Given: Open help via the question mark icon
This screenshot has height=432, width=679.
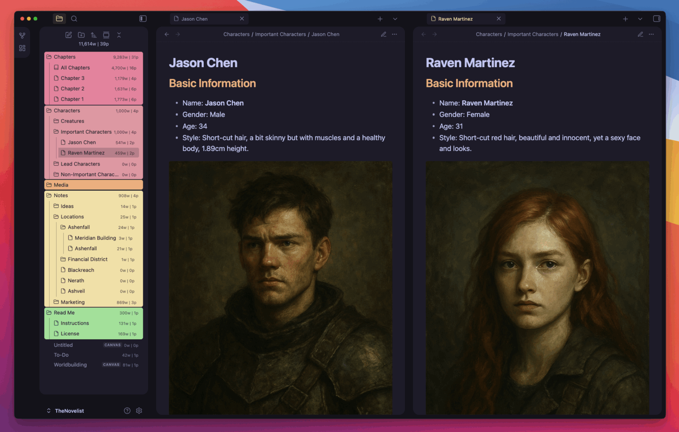Looking at the screenshot, I should pos(127,411).
